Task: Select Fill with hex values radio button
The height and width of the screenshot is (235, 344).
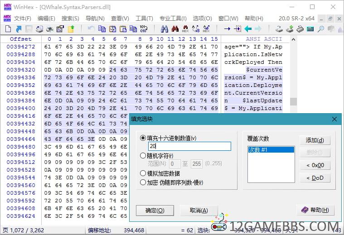Action: tap(143, 138)
